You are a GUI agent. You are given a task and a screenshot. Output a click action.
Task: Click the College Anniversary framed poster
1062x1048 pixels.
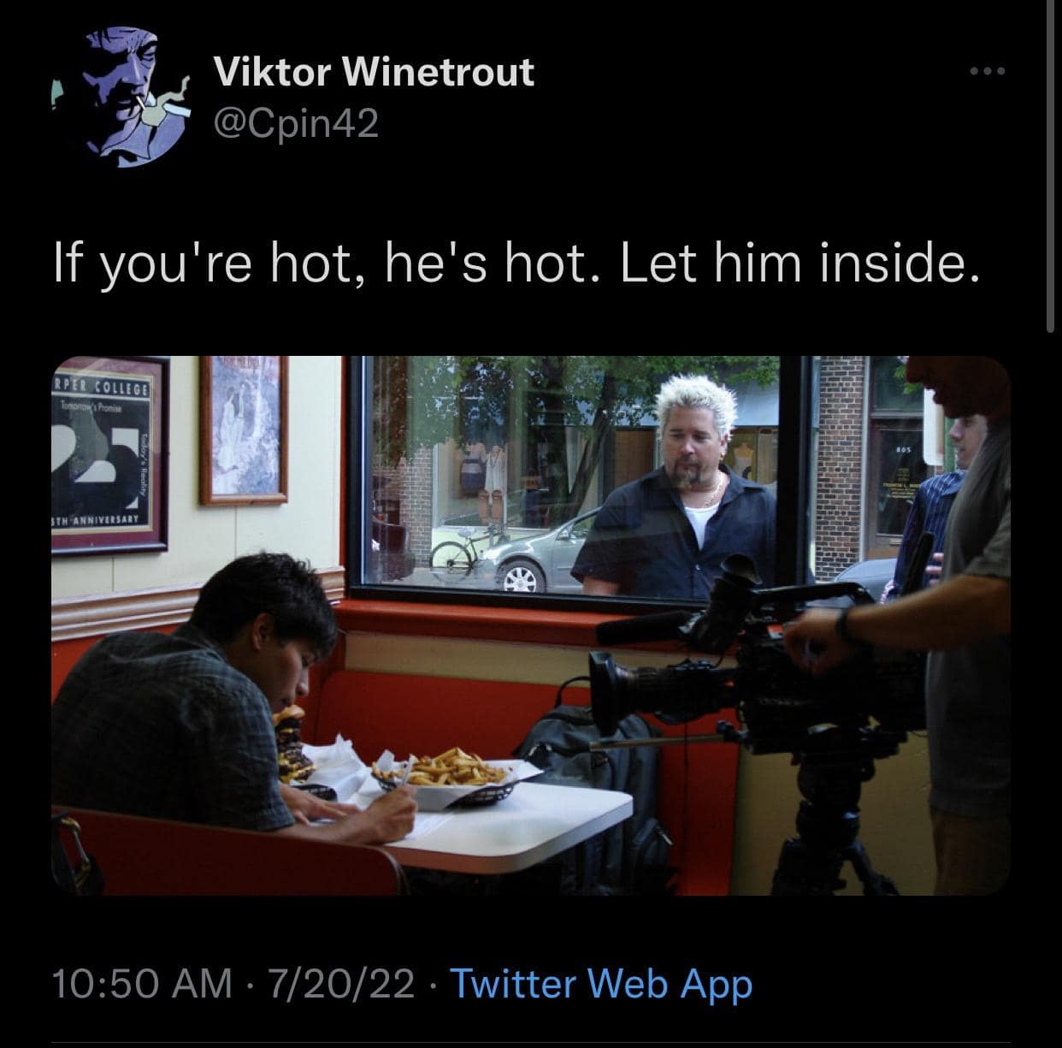click(x=109, y=453)
